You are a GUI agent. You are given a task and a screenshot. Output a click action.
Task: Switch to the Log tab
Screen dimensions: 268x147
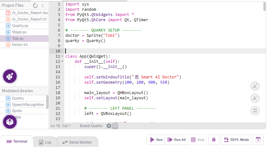(x=45, y=142)
